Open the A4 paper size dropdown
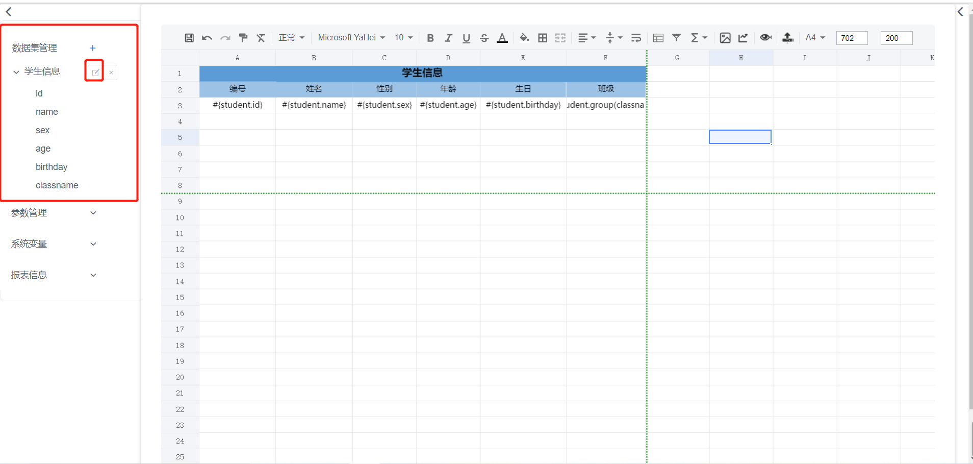The height and width of the screenshot is (464, 973). pyautogui.click(x=815, y=38)
